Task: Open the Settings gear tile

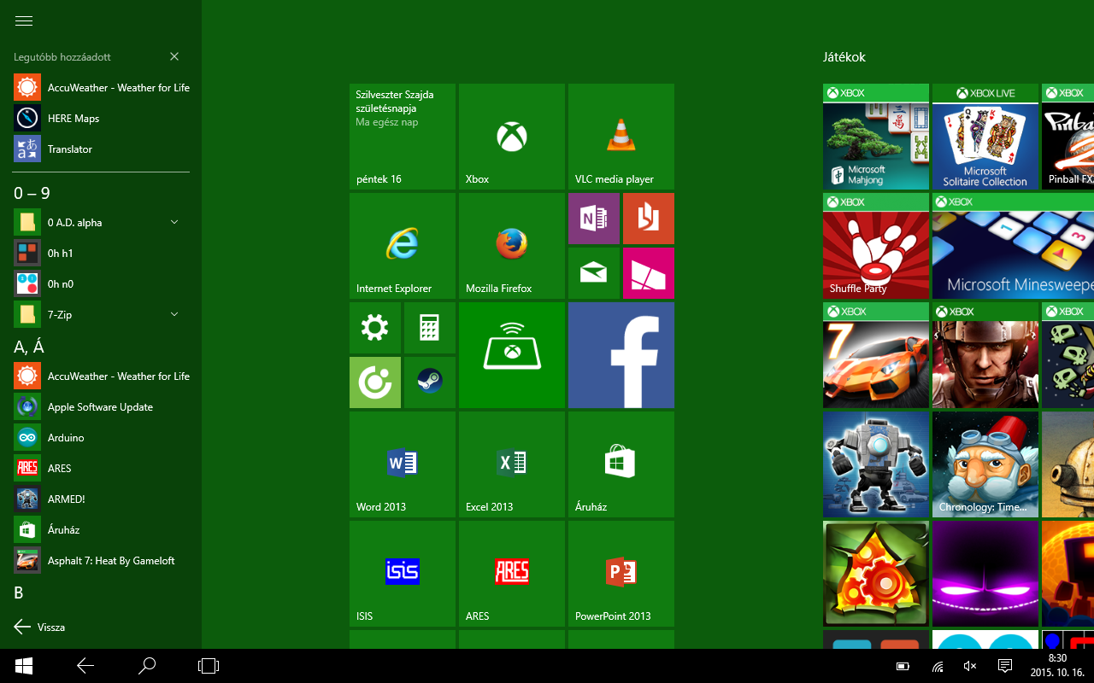Action: point(375,328)
